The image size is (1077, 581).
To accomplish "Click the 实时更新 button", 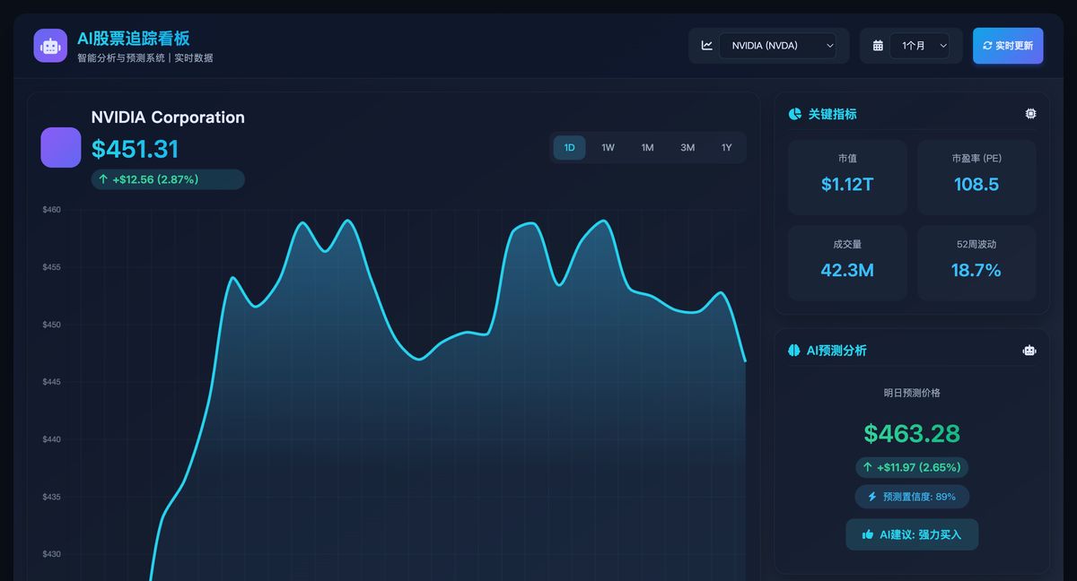I will tap(1008, 45).
